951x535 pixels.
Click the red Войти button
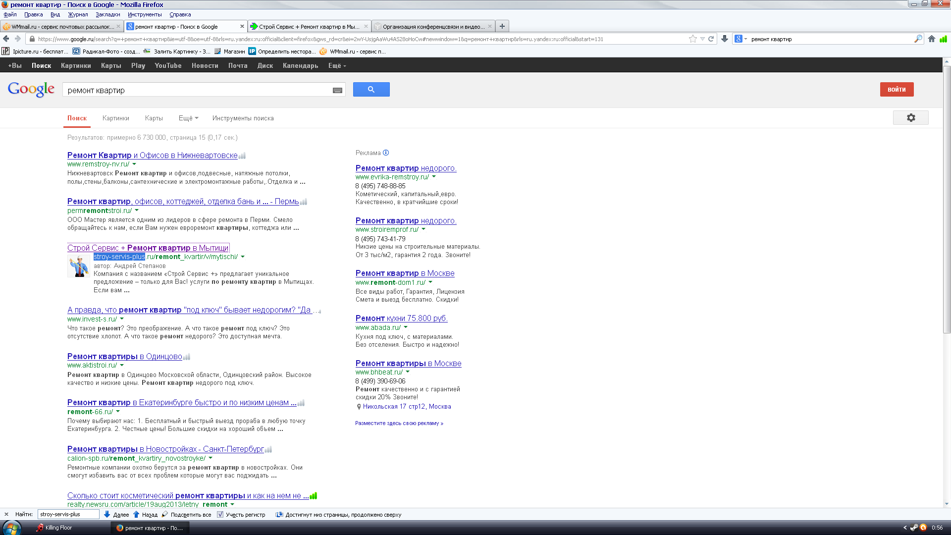click(897, 89)
